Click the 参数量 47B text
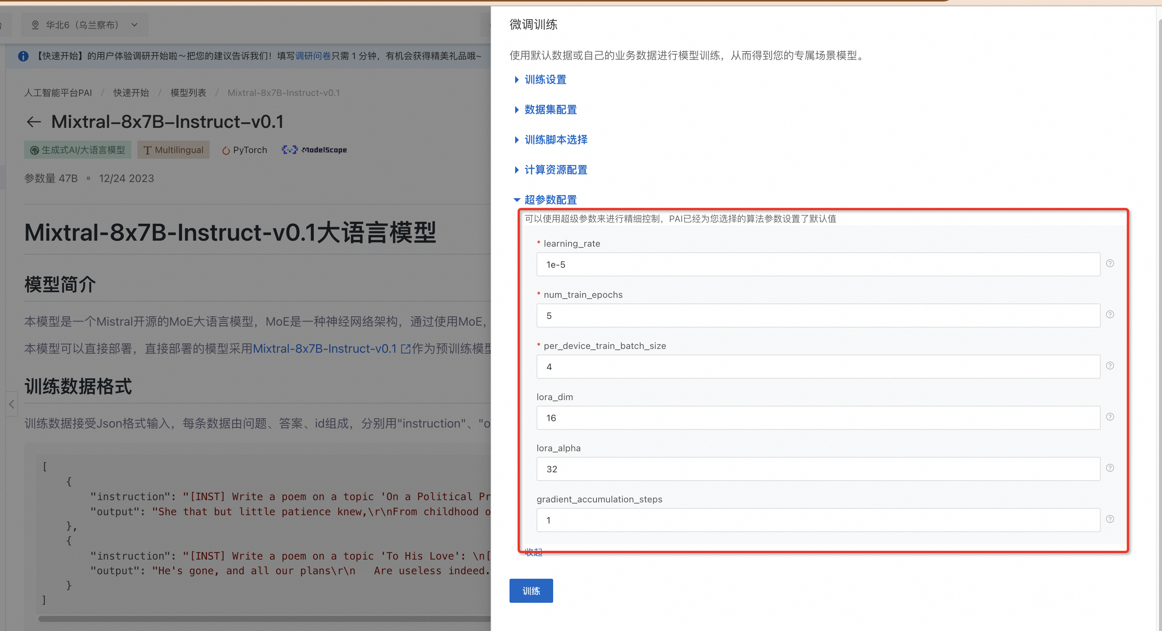 [51, 179]
